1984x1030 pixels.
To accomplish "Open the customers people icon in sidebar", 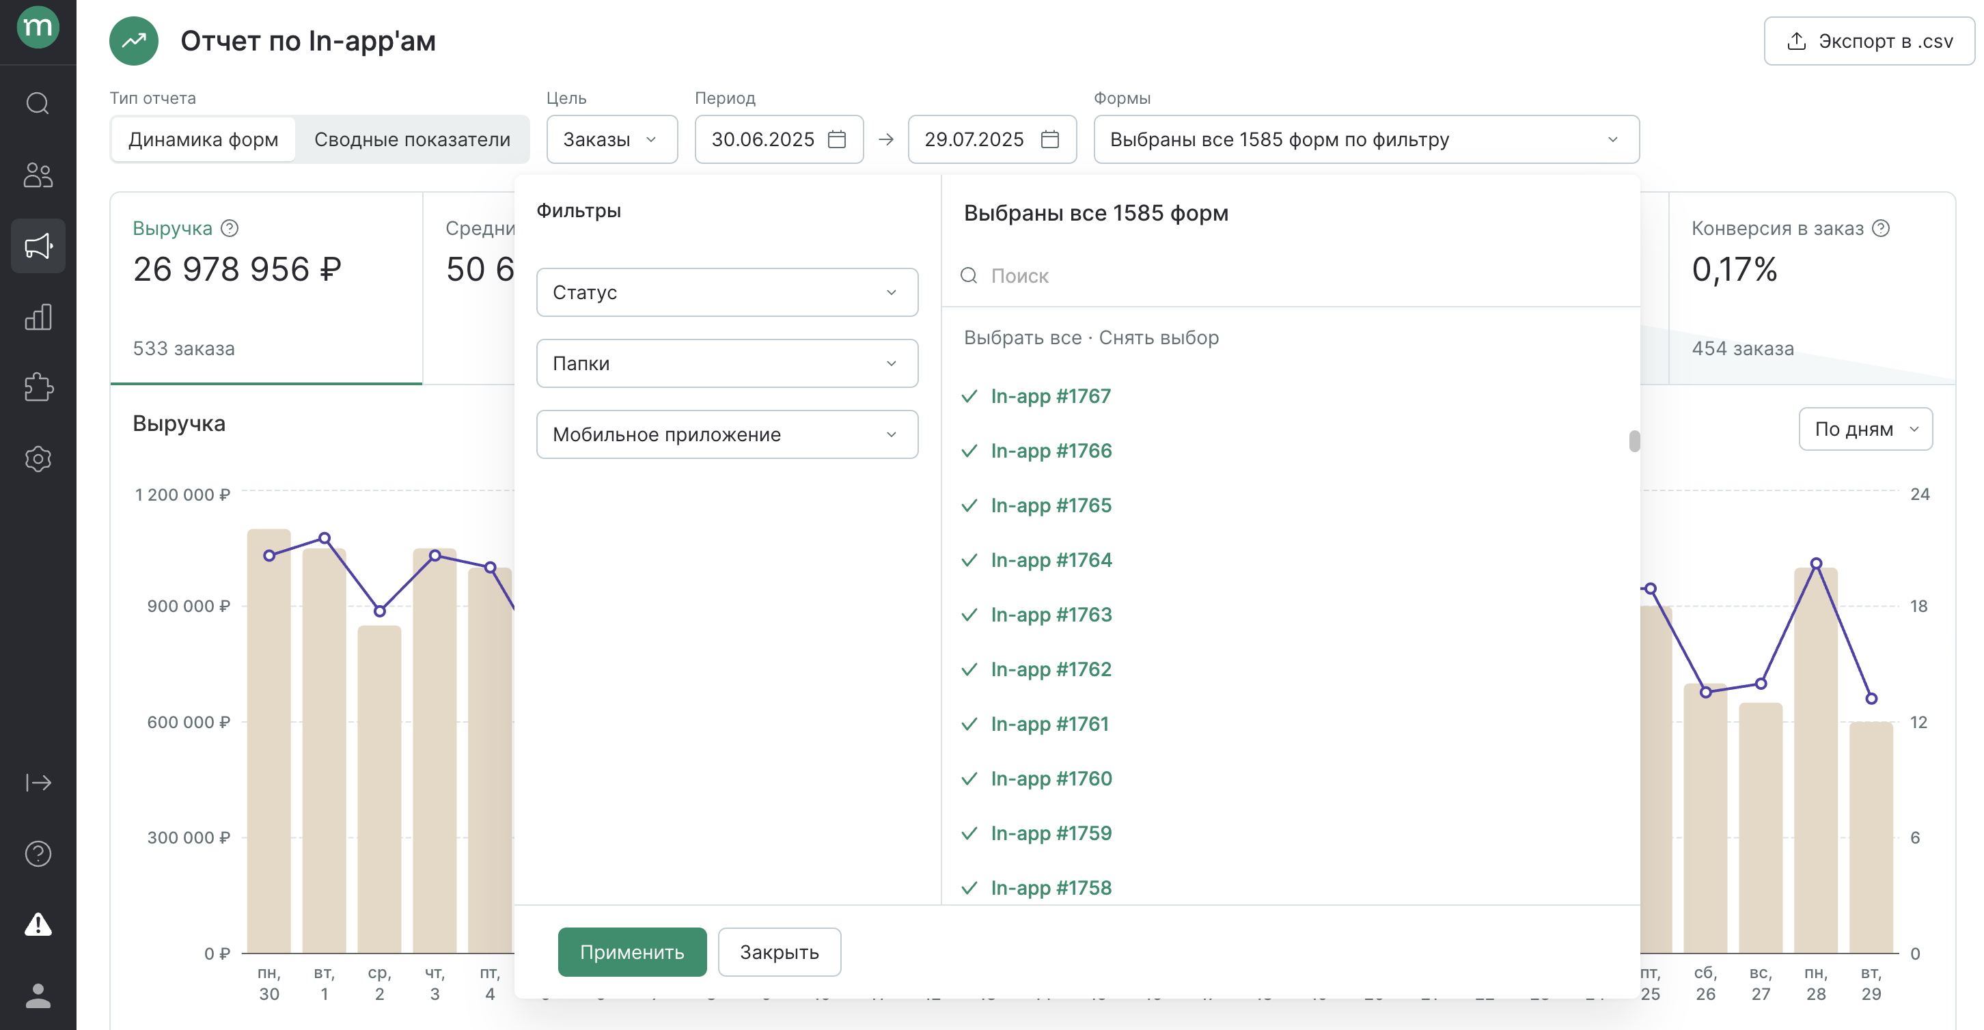I will [x=38, y=175].
